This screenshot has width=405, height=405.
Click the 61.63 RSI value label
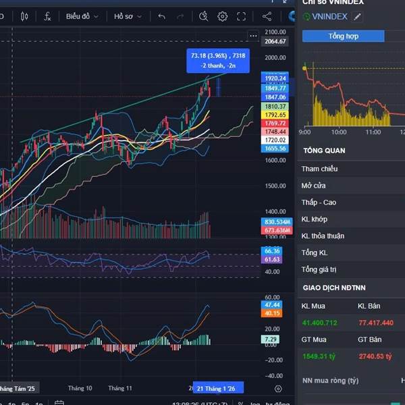point(272,259)
